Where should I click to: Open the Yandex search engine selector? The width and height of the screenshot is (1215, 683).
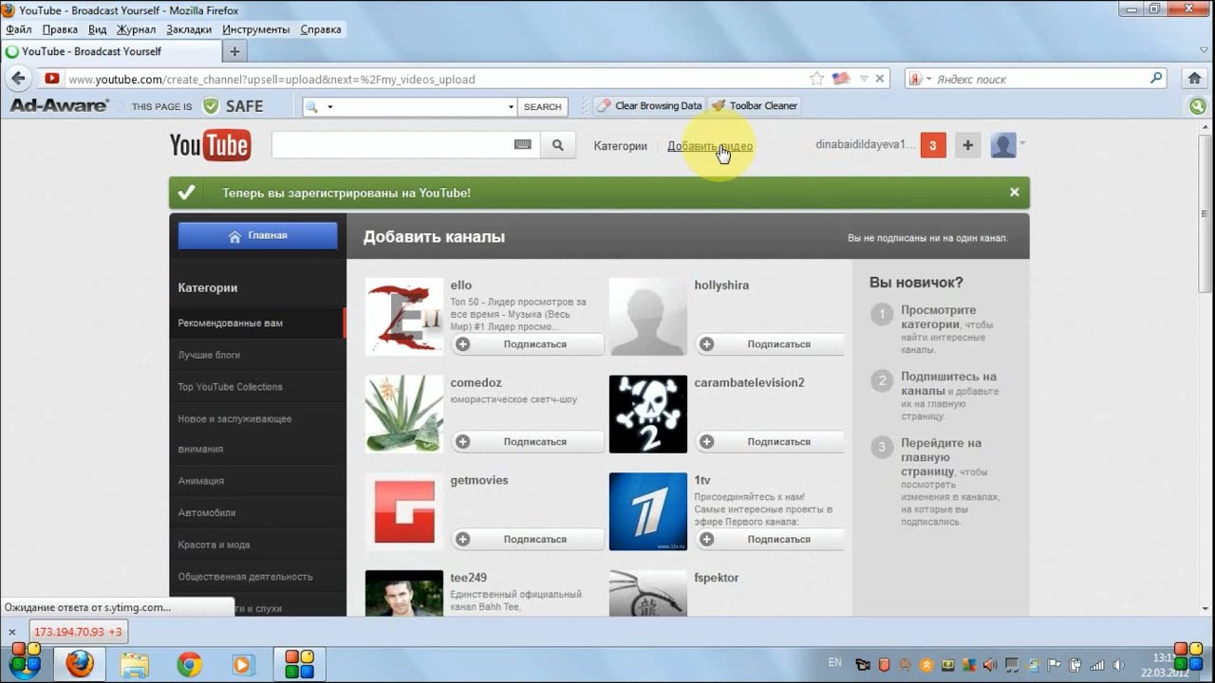pyautogui.click(x=921, y=79)
